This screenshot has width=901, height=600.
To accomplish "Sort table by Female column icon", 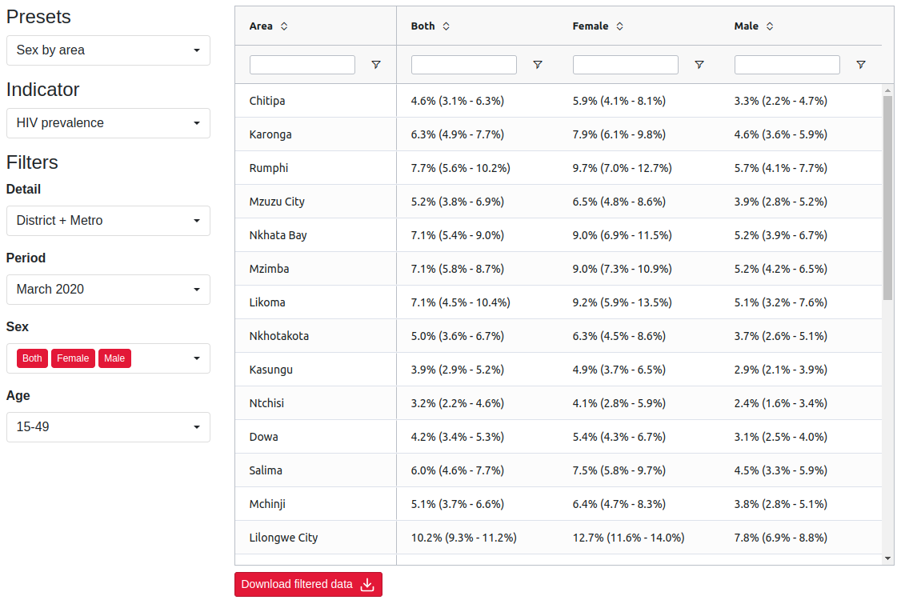I will coord(619,26).
